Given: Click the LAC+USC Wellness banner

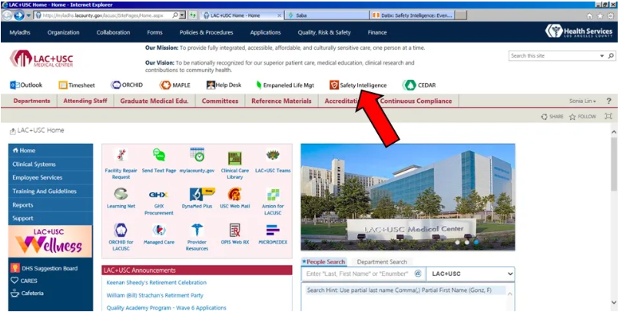Looking at the screenshot, I should [50, 241].
